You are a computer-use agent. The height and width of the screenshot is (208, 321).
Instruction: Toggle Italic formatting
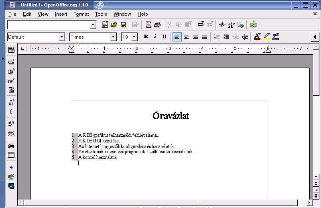(155, 37)
